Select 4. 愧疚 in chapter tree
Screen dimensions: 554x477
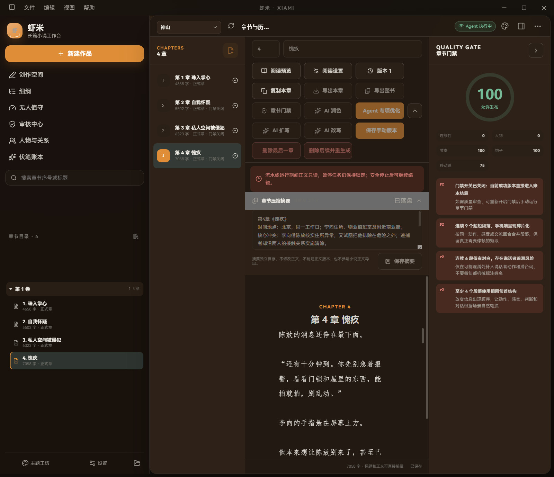click(77, 361)
